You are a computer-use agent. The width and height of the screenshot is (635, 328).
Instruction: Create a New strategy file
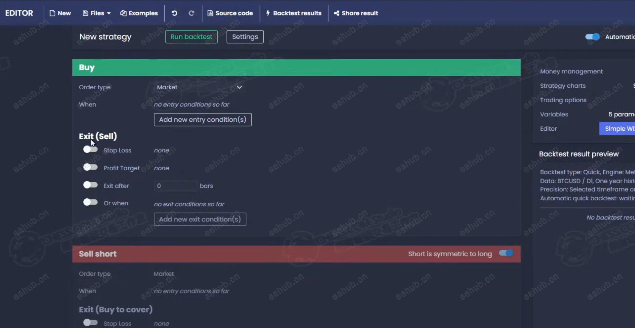coord(60,13)
